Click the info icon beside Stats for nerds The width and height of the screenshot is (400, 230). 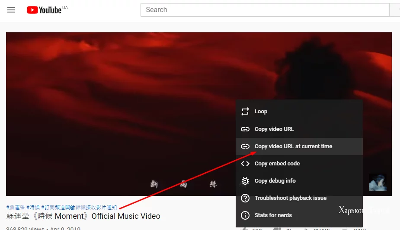245,215
